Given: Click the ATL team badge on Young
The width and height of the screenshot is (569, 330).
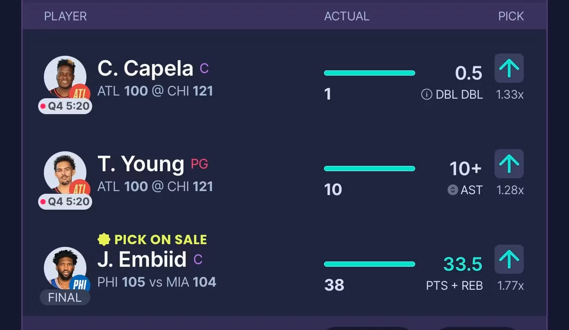Looking at the screenshot, I should click(x=80, y=188).
